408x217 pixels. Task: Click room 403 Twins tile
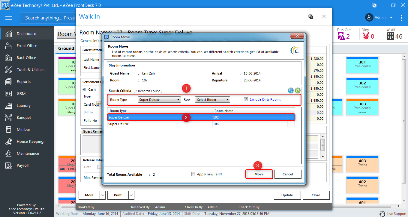pos(362,164)
